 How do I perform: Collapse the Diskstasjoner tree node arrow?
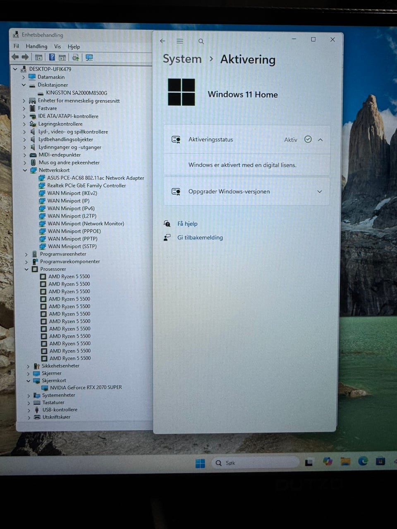(x=24, y=85)
